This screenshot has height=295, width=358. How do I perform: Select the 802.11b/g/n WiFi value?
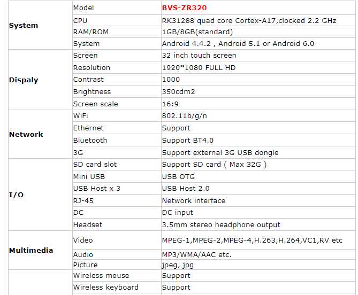(184, 116)
